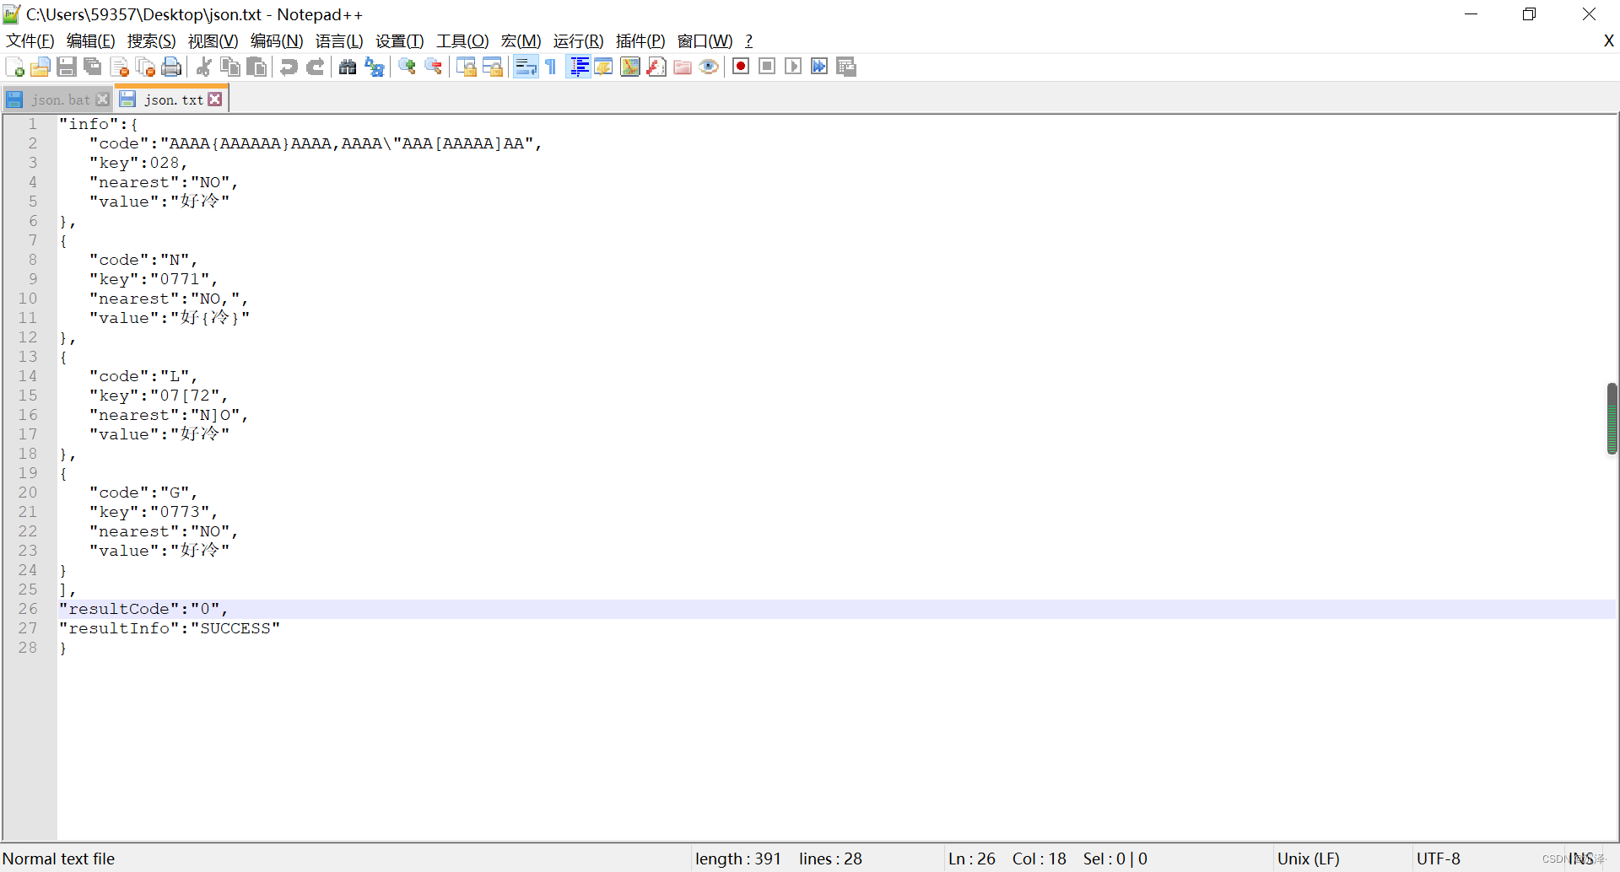Open Find with the binoculars icon
This screenshot has width=1620, height=872.
(348, 67)
